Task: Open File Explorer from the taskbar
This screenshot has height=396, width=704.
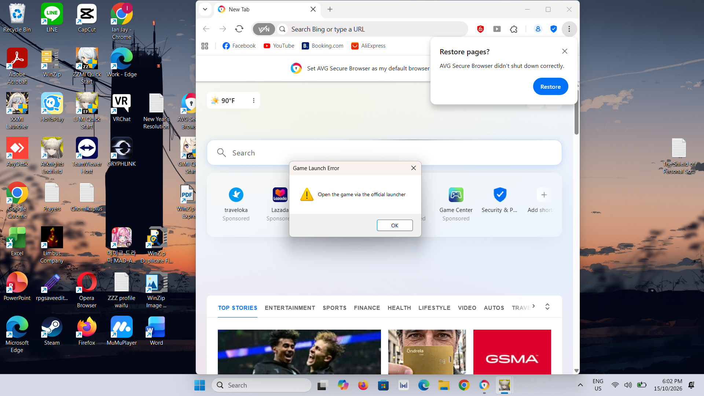Action: pos(444,385)
